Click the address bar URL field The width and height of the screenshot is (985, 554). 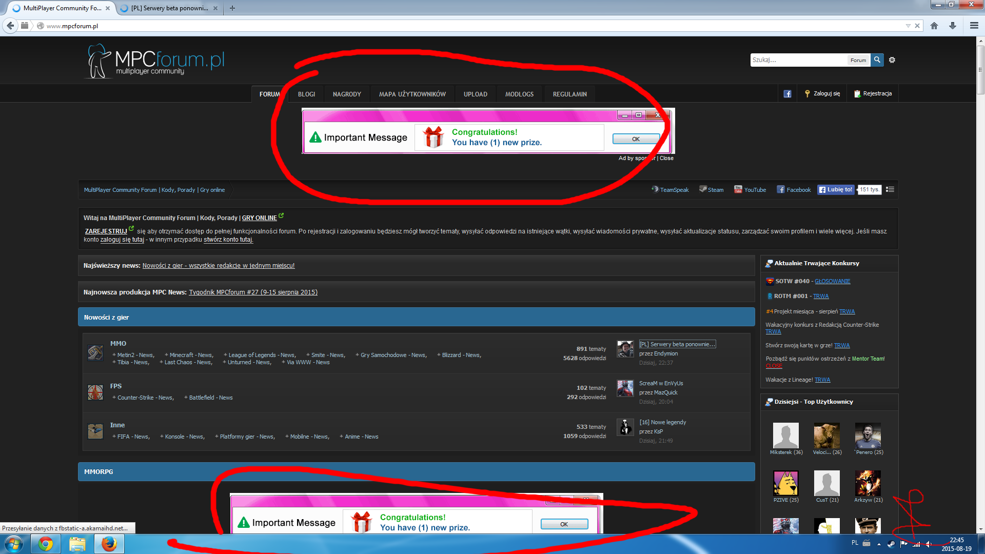click(472, 26)
